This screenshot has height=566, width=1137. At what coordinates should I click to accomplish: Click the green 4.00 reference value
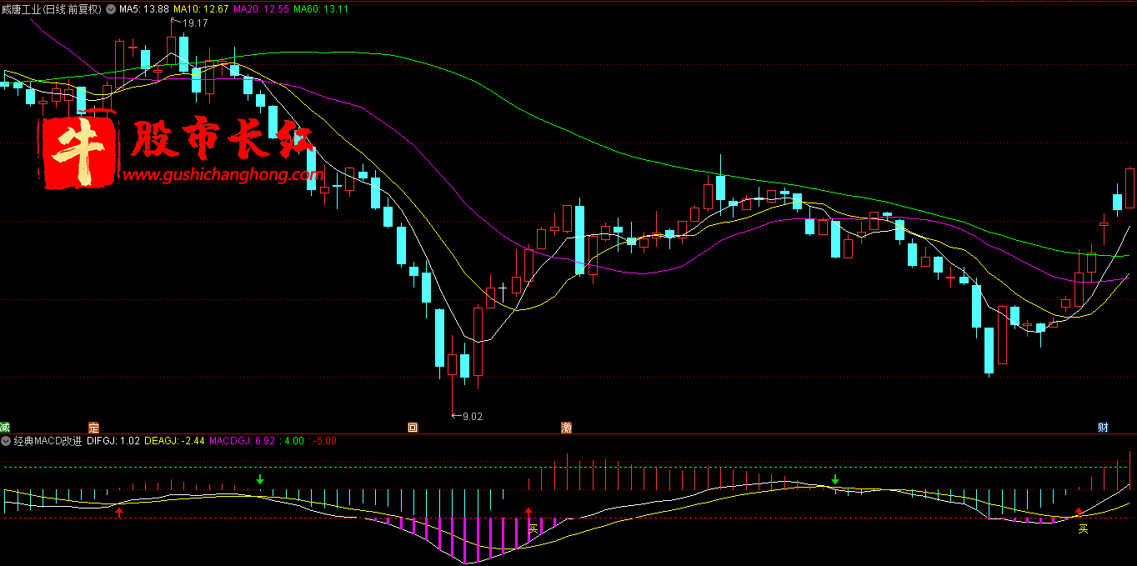[x=294, y=441]
